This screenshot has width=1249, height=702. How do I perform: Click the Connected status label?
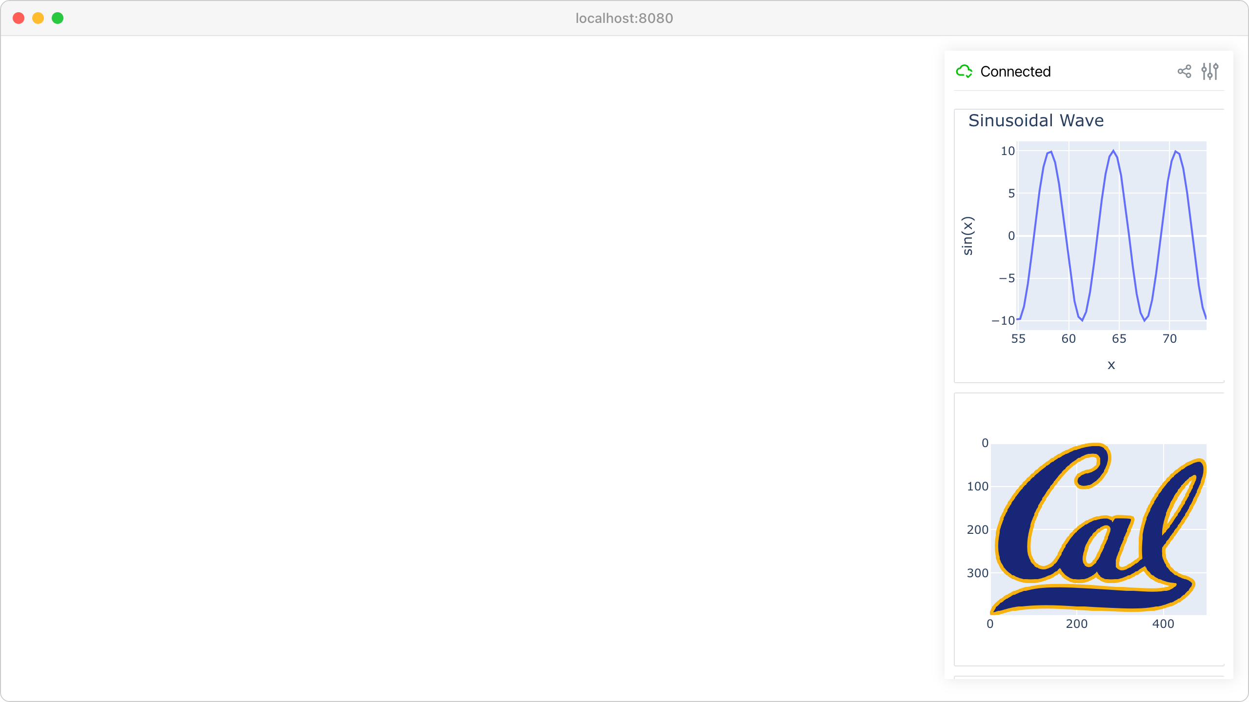click(x=1015, y=72)
